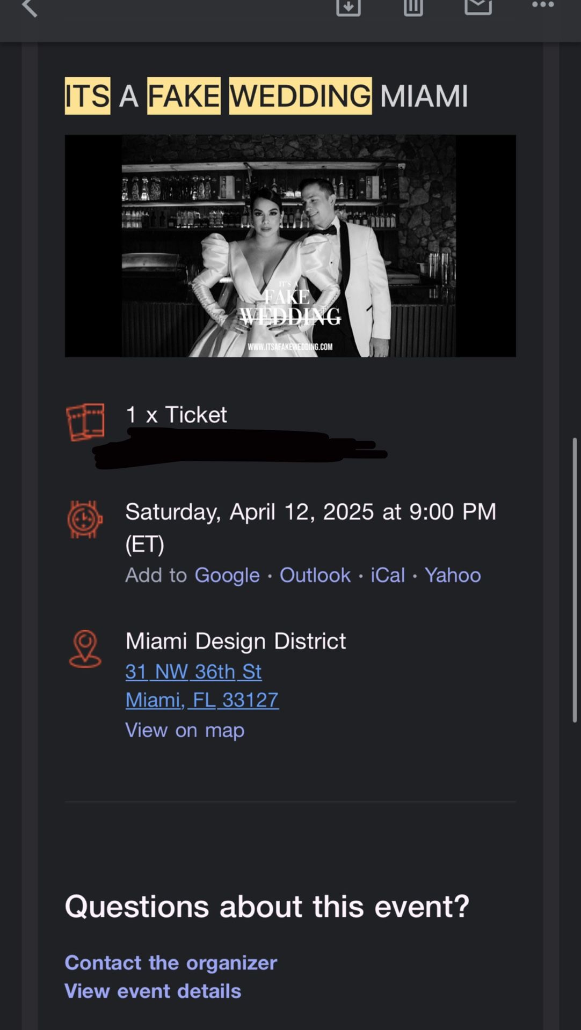This screenshot has width=581, height=1030.
Task: Add the event to Google calendar
Action: (227, 575)
